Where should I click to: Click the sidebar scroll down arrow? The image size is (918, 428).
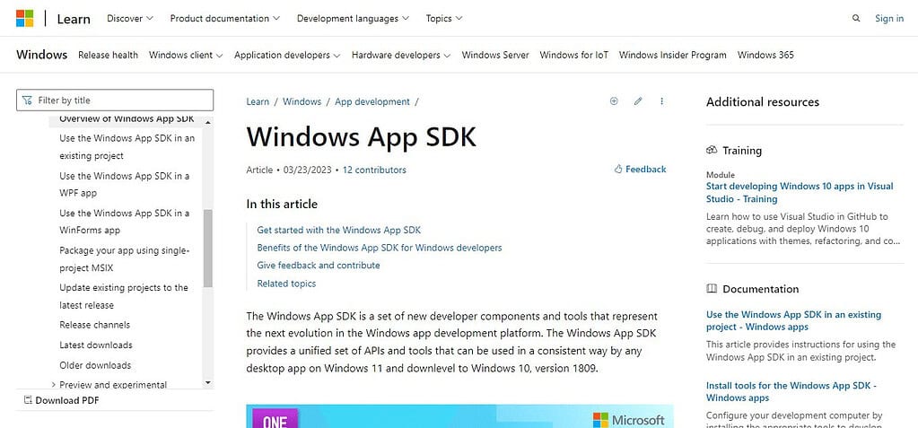click(x=208, y=383)
